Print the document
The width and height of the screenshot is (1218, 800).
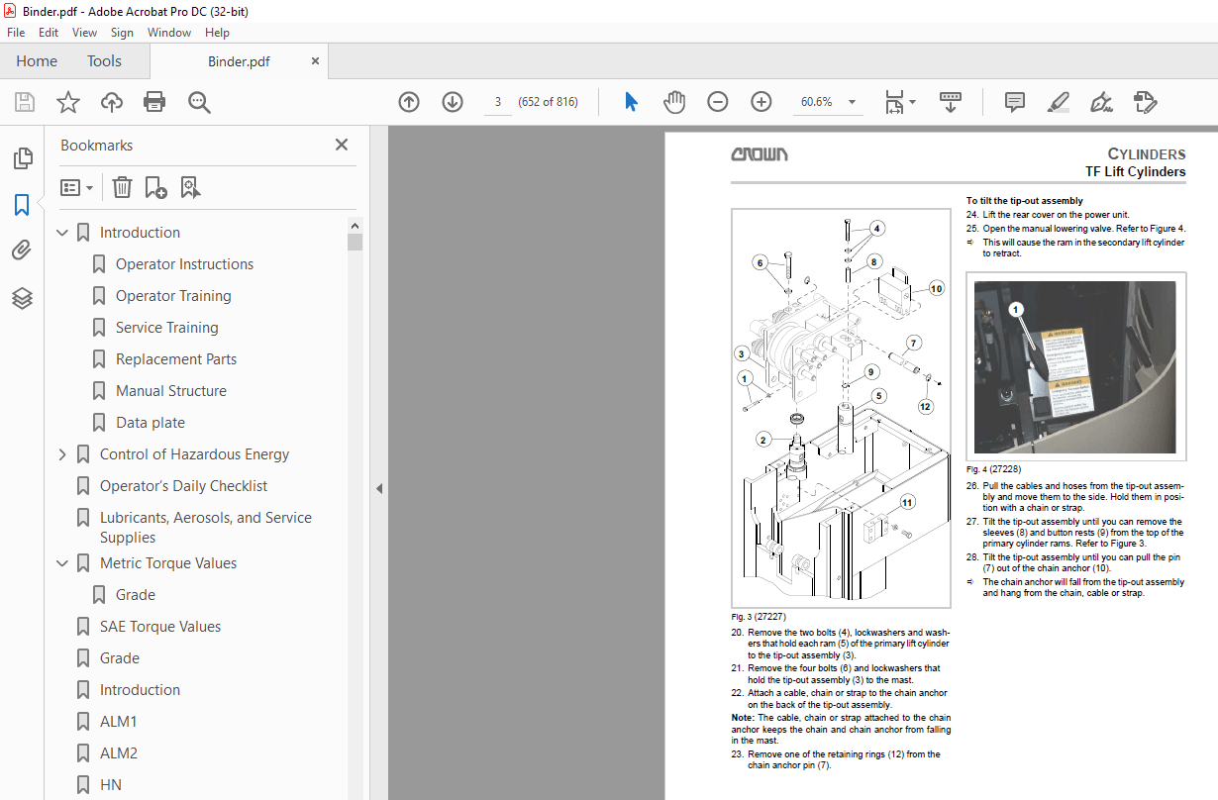[x=155, y=101]
